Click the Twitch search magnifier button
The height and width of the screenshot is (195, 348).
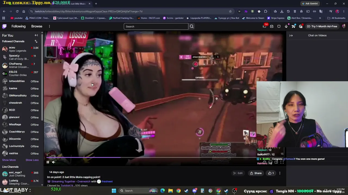pos(192,26)
